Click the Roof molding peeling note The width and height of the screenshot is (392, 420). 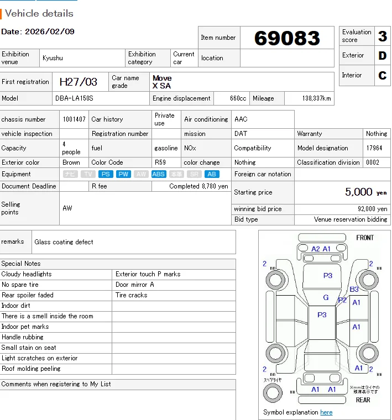click(31, 369)
